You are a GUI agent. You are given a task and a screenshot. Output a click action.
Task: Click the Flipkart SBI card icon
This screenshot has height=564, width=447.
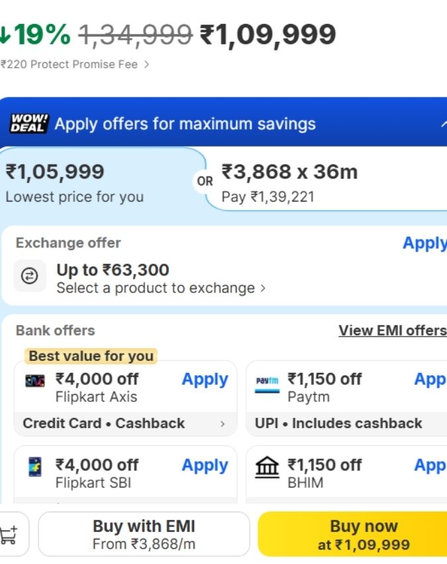[x=35, y=466]
